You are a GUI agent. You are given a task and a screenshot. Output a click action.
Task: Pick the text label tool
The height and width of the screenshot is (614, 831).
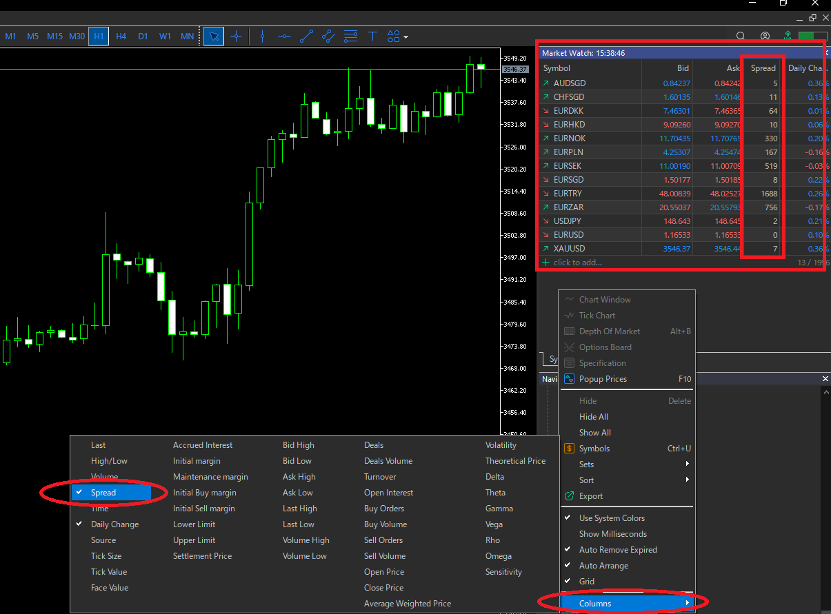[x=372, y=37]
